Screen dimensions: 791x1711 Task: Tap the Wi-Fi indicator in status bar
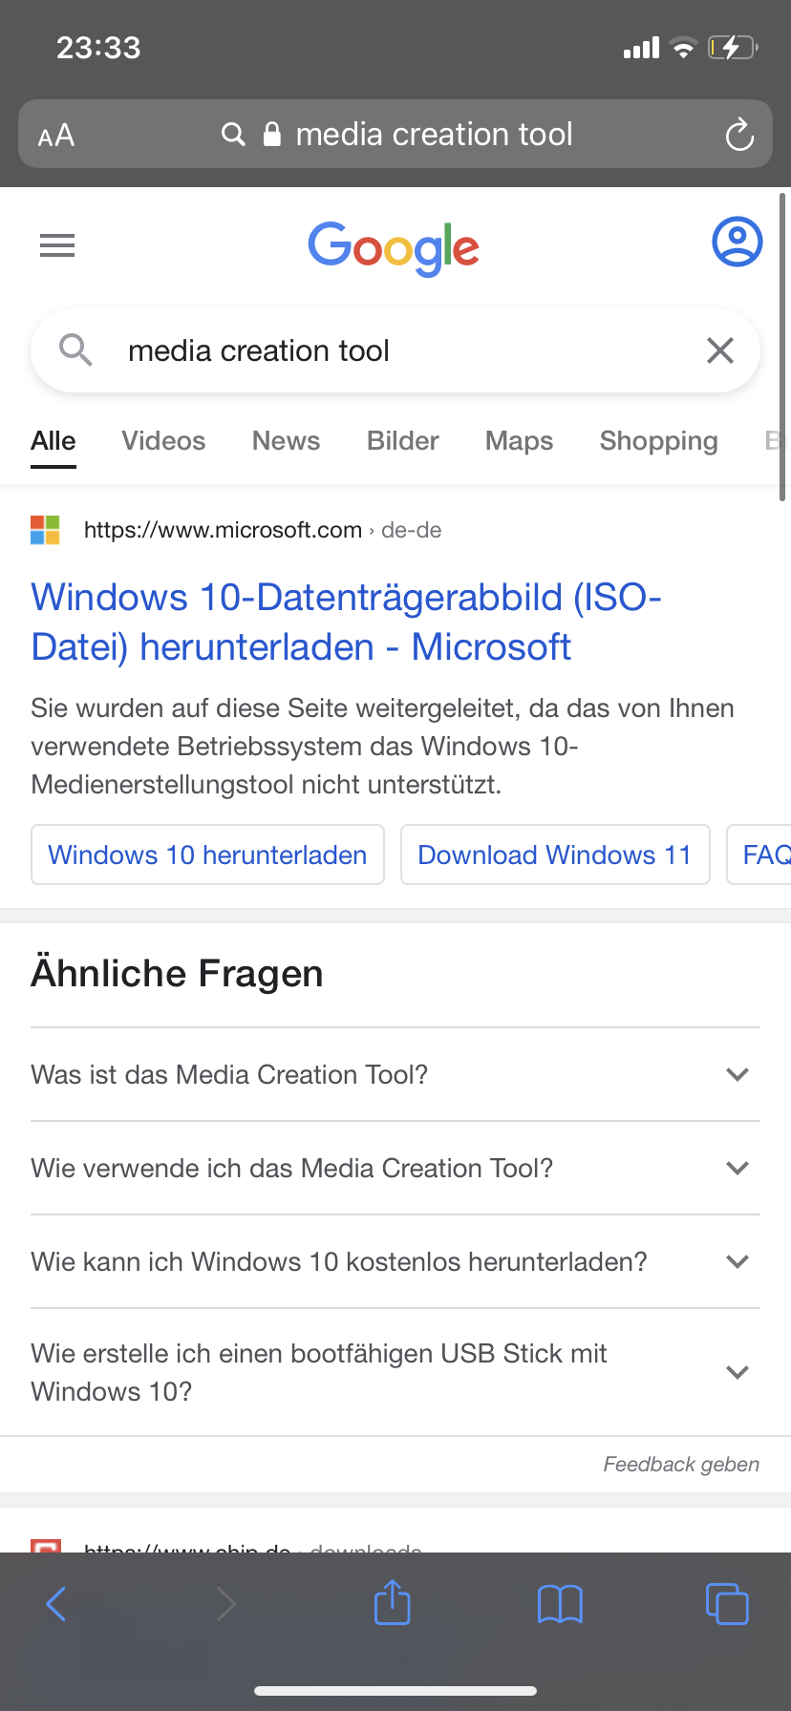coord(683,48)
